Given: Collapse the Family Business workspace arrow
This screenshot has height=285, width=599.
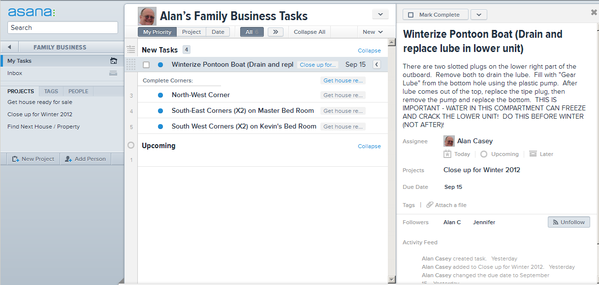Looking at the screenshot, I should coord(10,48).
